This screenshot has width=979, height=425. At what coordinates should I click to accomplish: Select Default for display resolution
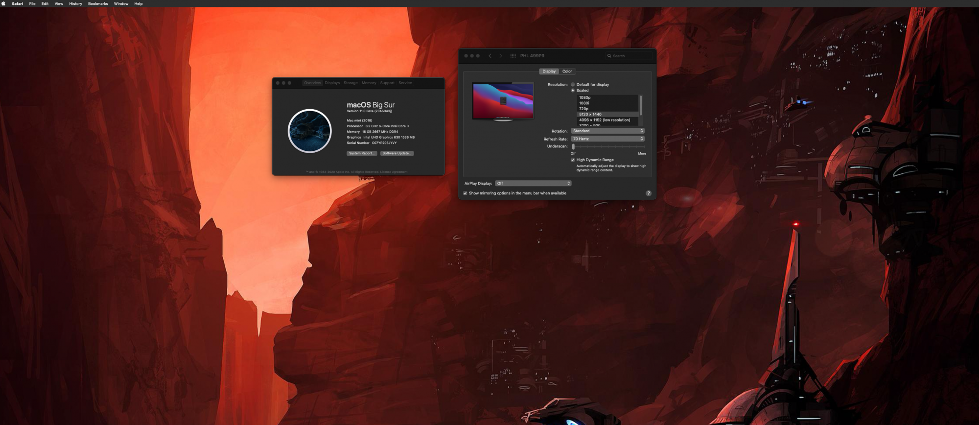click(573, 85)
